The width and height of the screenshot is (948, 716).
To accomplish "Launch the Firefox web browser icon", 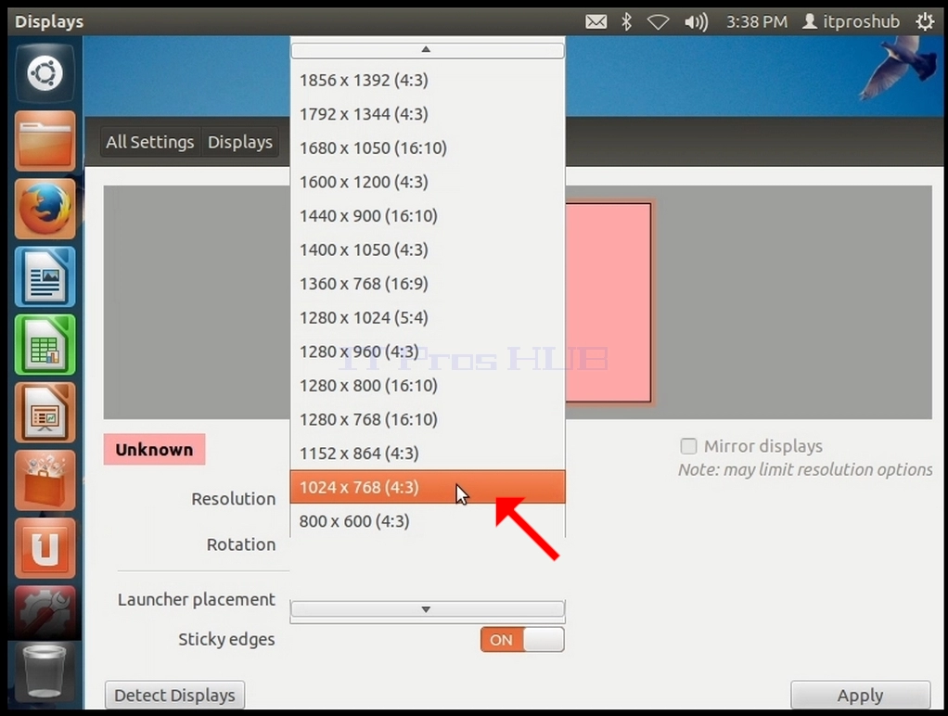I will coord(45,209).
